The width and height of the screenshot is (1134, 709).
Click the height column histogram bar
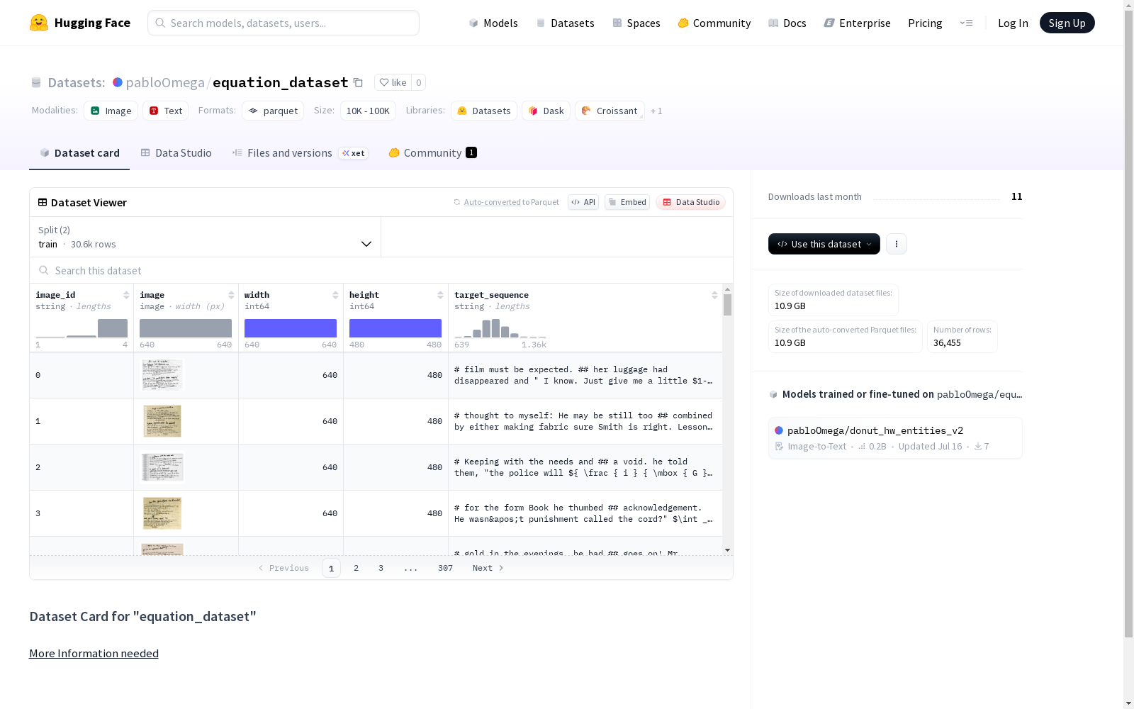pyautogui.click(x=395, y=328)
